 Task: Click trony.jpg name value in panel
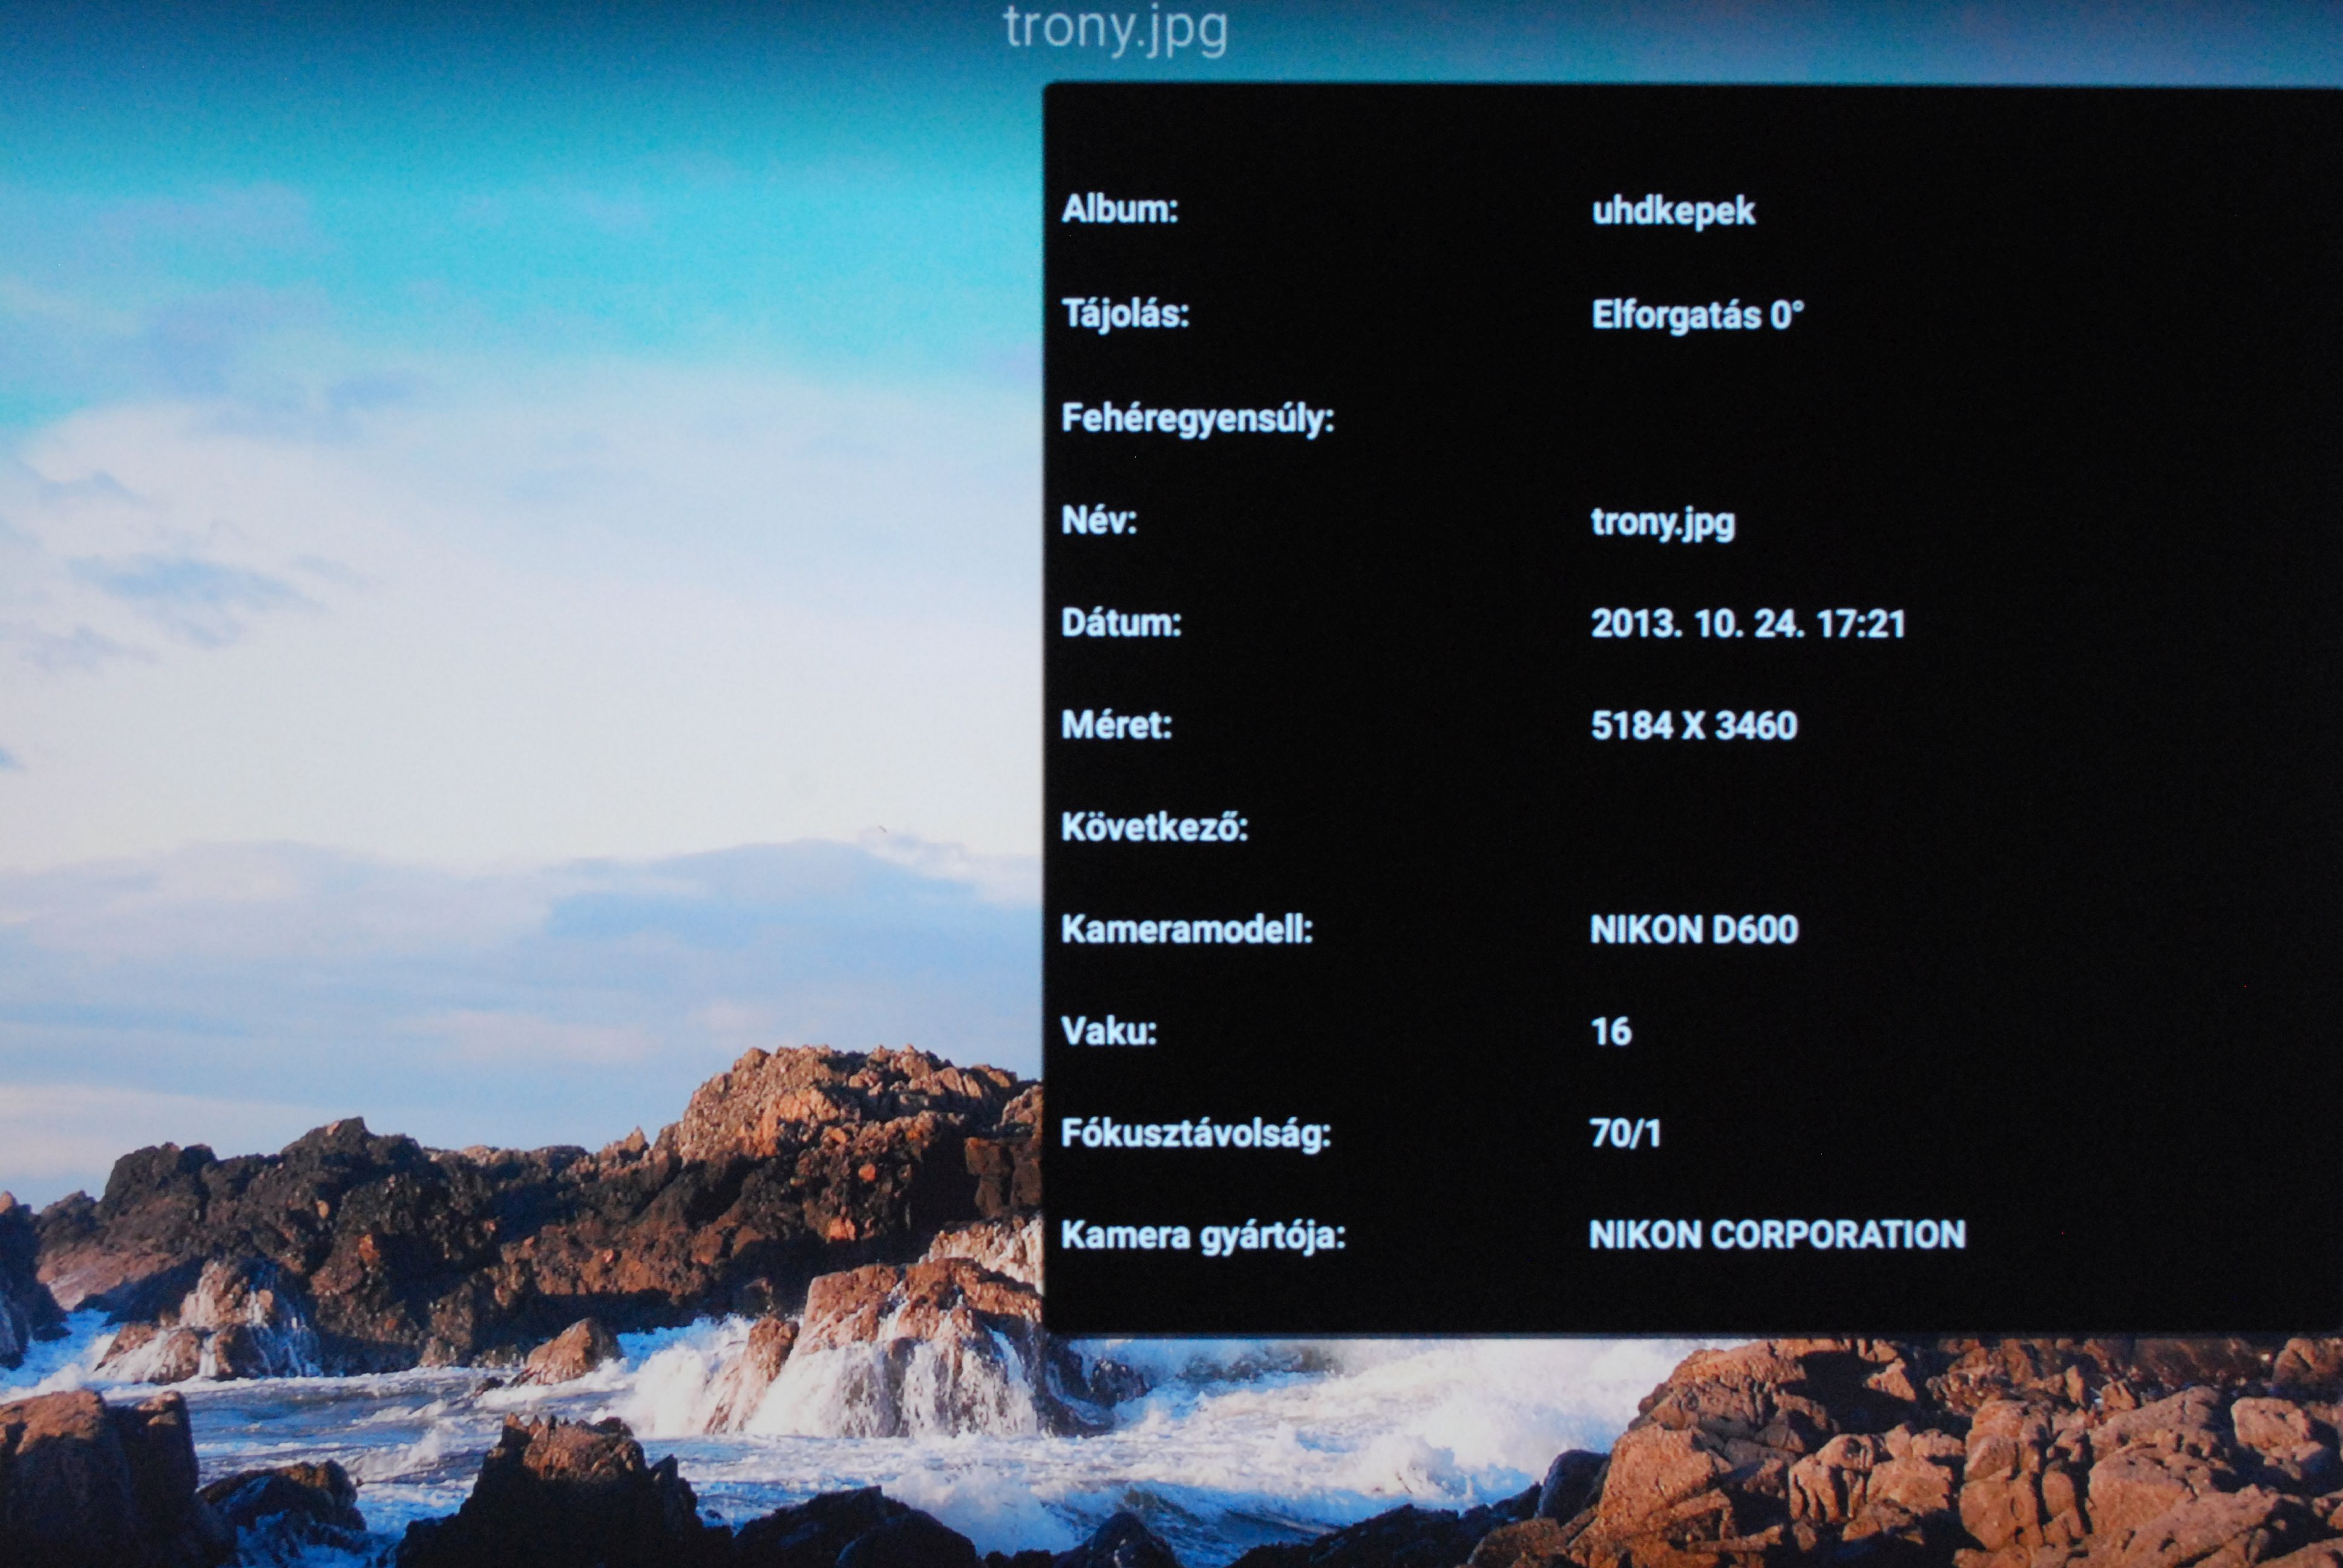click(1662, 522)
